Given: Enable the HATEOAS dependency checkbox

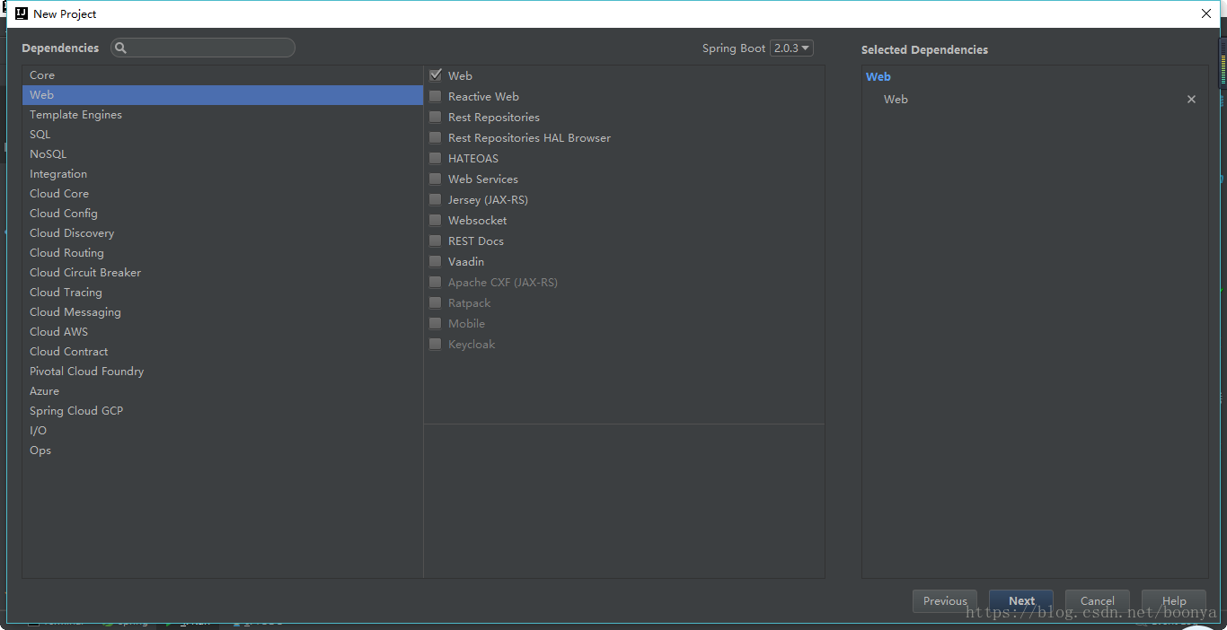Looking at the screenshot, I should (436, 158).
